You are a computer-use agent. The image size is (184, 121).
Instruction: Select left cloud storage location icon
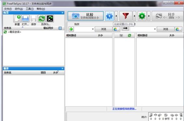pyautogui.click(x=117, y=29)
